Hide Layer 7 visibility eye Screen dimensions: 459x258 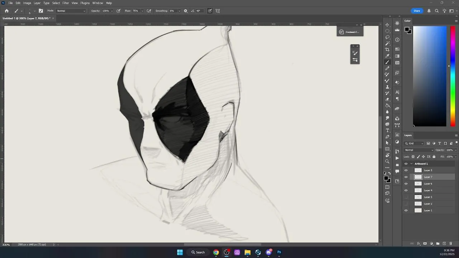click(x=406, y=177)
